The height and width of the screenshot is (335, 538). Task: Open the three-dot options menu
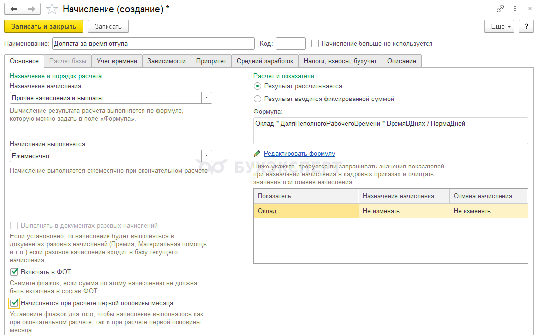[515, 9]
